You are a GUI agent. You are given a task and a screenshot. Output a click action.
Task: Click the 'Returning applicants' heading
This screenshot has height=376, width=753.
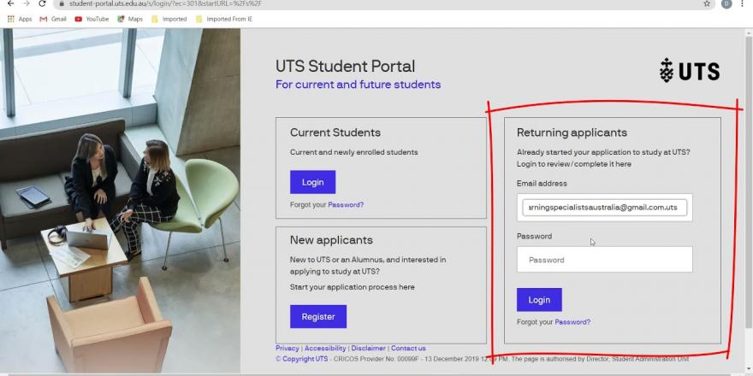coord(572,132)
